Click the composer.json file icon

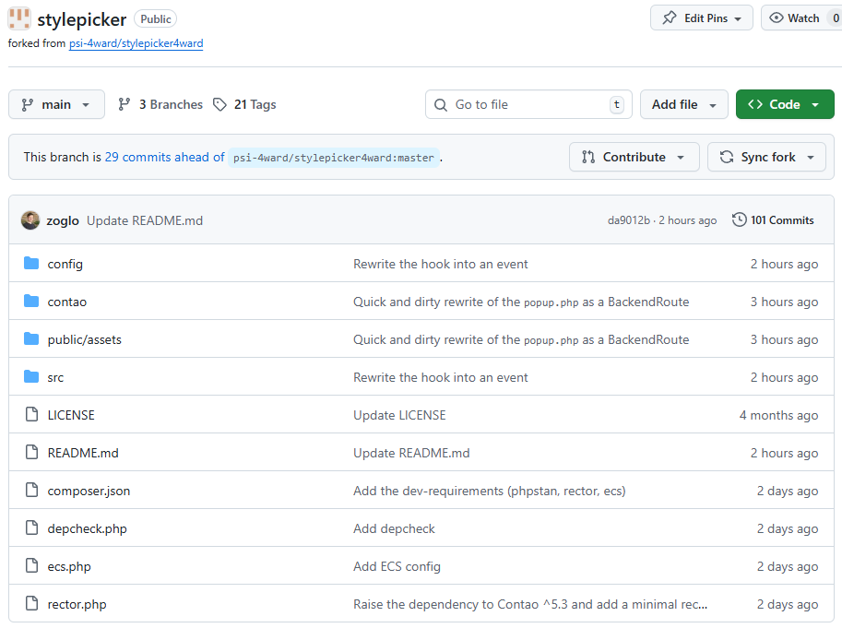pos(31,491)
